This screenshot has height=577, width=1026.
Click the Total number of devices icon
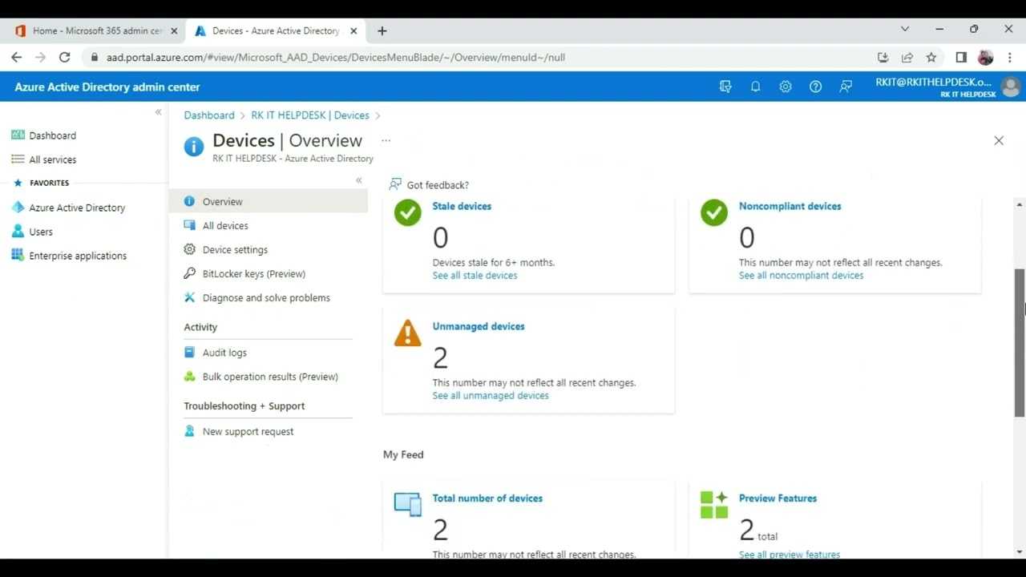pos(407,505)
